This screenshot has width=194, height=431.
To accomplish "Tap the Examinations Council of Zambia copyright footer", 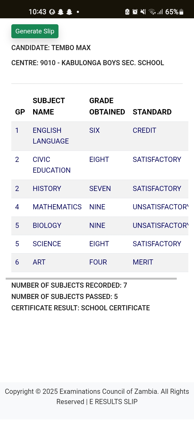I will click(97, 397).
